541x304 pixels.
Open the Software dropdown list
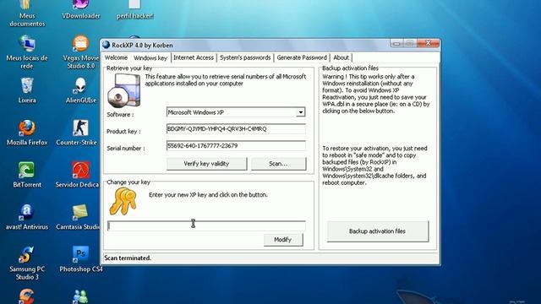(301, 112)
